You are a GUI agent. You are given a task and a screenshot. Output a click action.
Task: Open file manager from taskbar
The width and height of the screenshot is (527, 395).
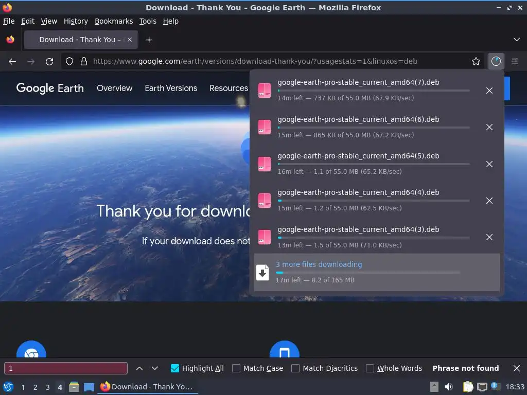tap(74, 387)
